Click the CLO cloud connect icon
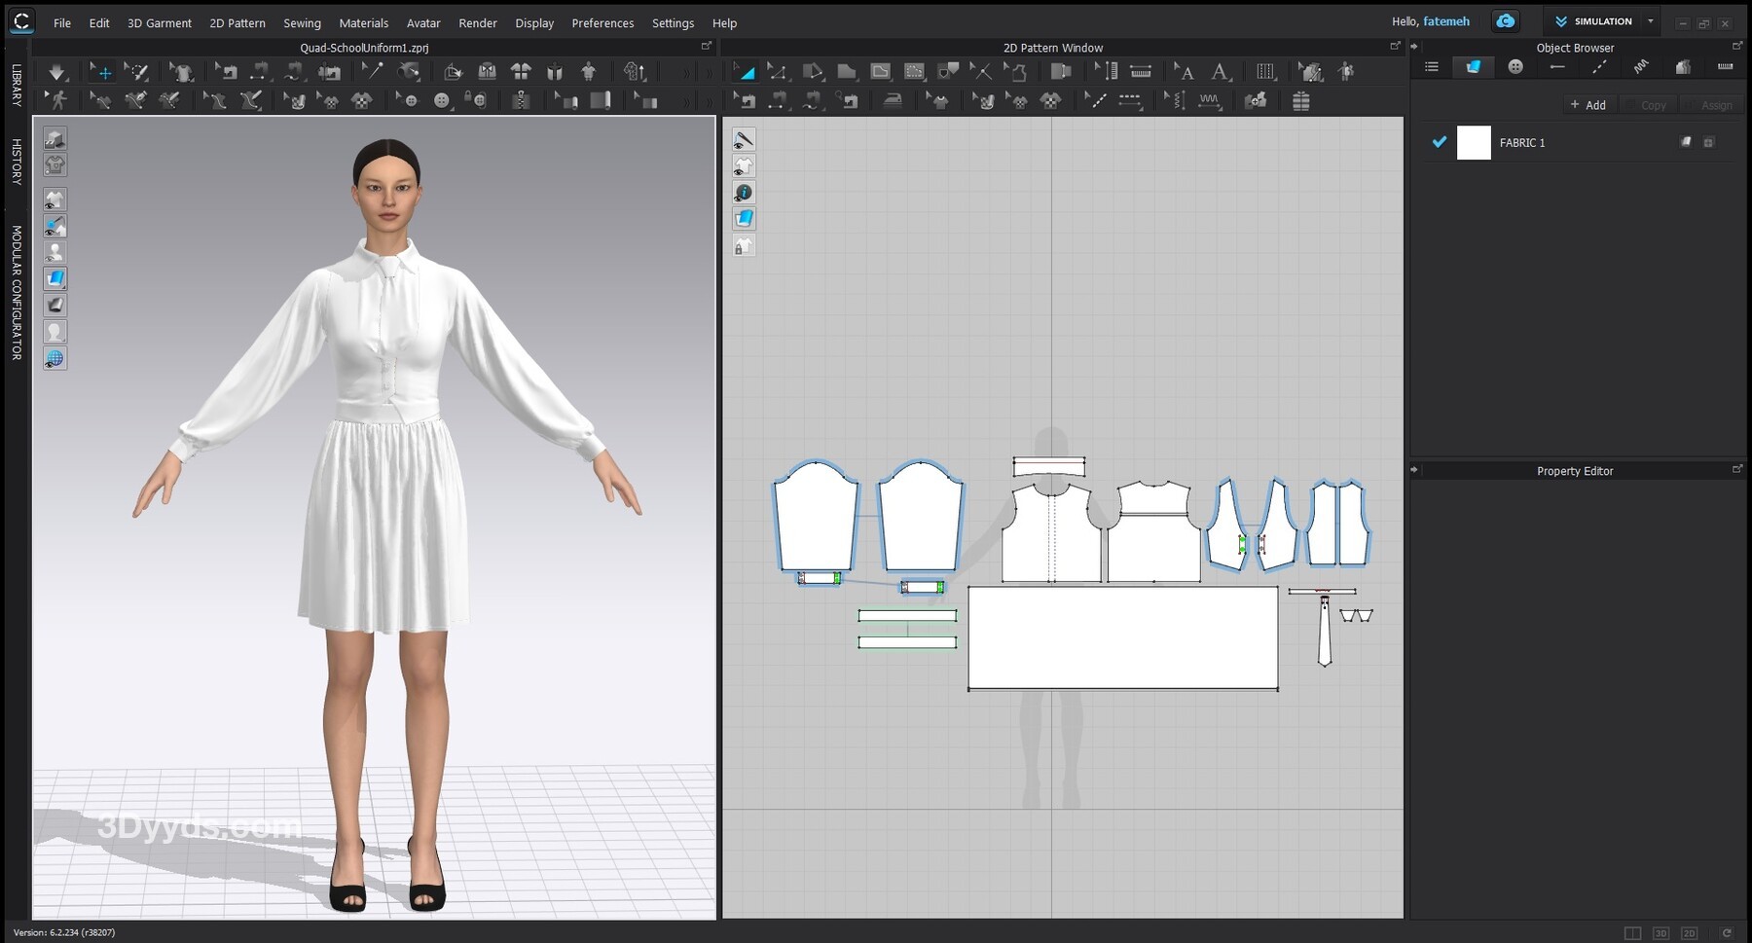The height and width of the screenshot is (943, 1752). click(x=1505, y=21)
